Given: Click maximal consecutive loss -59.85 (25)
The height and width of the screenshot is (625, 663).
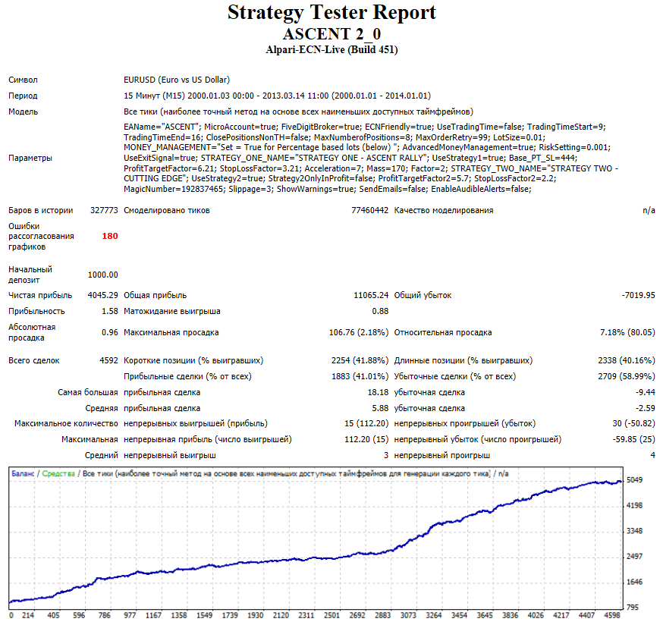Looking at the screenshot, I should tap(633, 440).
